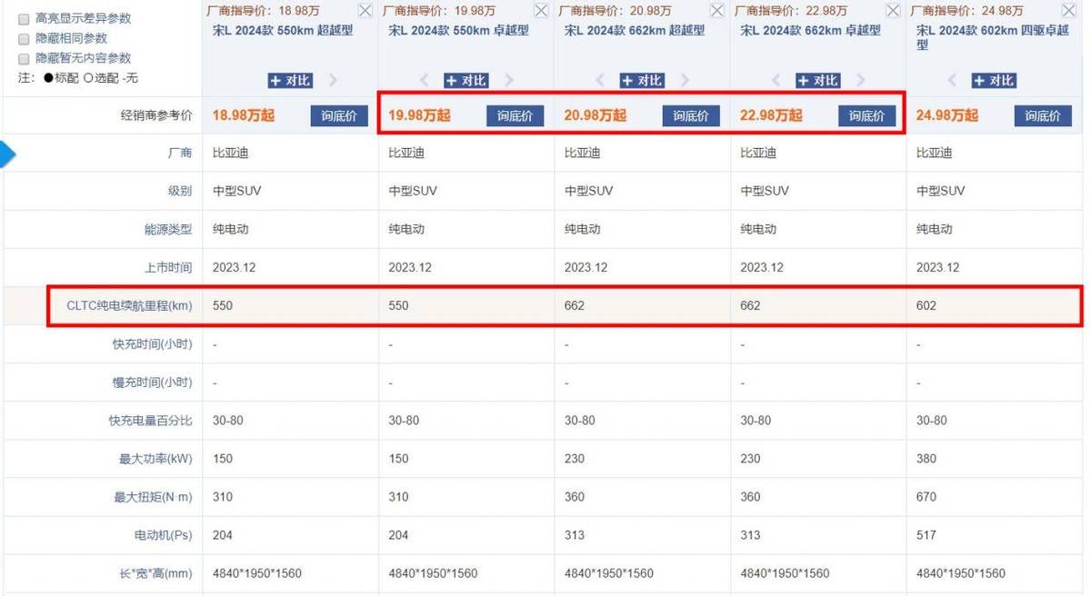Select the 18.98万起 dealer price

pos(244,116)
